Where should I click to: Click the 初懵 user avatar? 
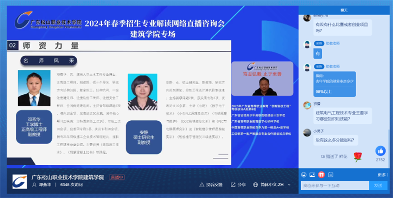tap(307, 105)
